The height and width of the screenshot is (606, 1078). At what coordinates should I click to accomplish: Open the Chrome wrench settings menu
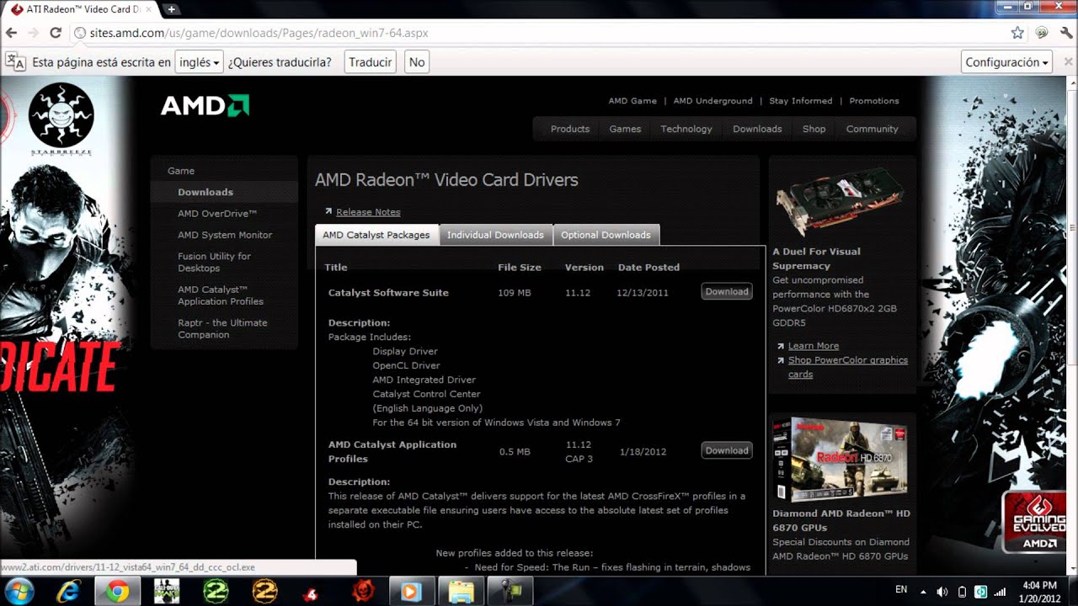tap(1065, 33)
